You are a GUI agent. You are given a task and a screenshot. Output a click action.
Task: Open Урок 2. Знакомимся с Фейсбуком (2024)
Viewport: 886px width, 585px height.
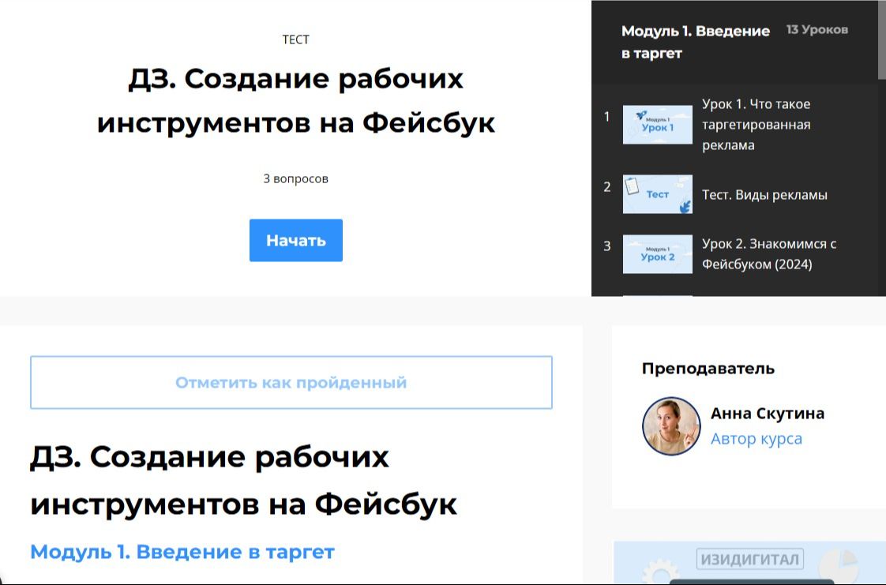pyautogui.click(x=769, y=254)
